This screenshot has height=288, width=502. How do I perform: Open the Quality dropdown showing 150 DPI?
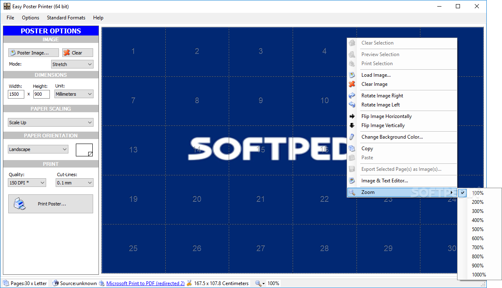[x=27, y=182]
